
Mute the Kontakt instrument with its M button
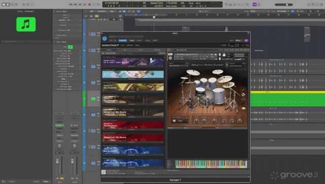click(220, 58)
